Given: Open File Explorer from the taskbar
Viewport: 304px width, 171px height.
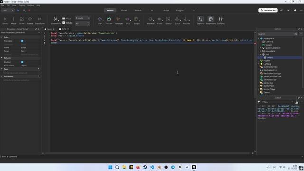Looking at the screenshot, I should (124, 167).
